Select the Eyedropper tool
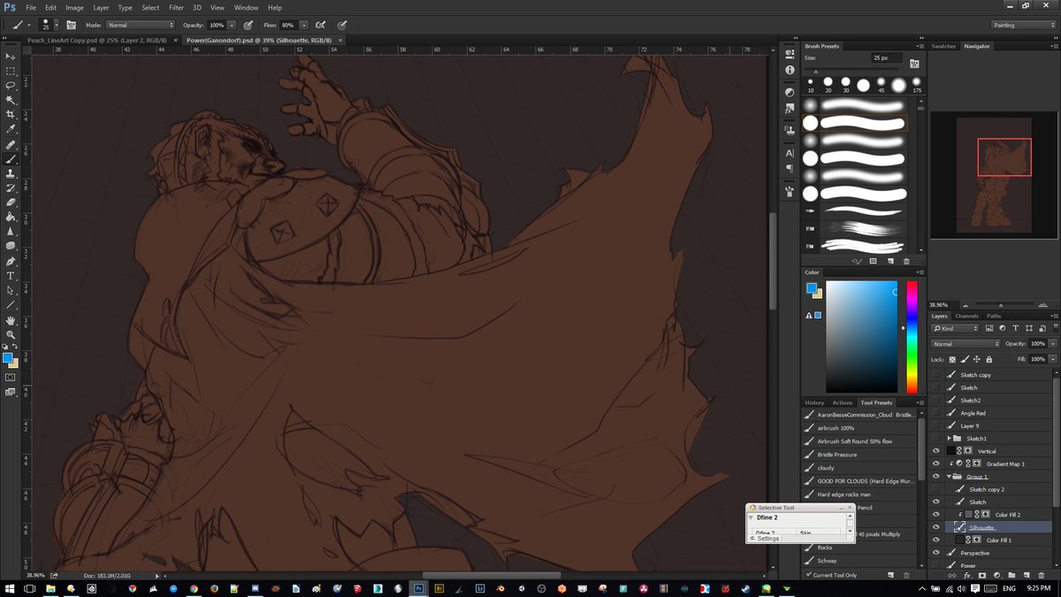This screenshot has height=597, width=1061. pyautogui.click(x=11, y=129)
